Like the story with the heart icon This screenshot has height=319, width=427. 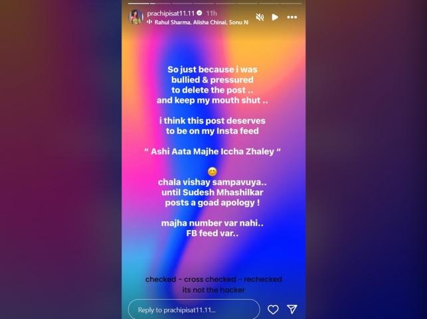click(x=273, y=310)
